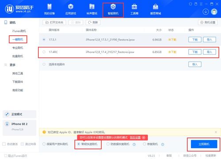Click help icon beside 防数据恢复刷机

(134, 144)
